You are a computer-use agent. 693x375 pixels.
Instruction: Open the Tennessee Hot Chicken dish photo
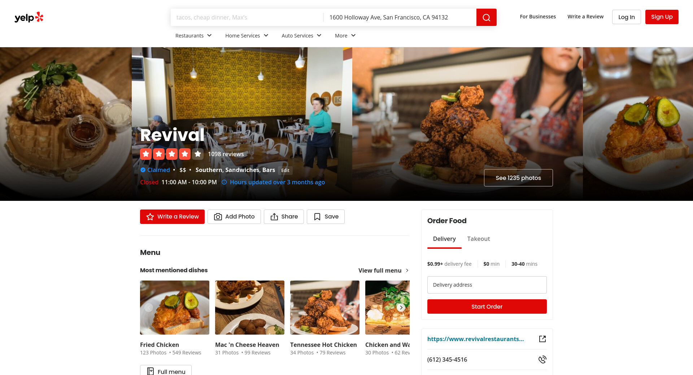pos(325,308)
